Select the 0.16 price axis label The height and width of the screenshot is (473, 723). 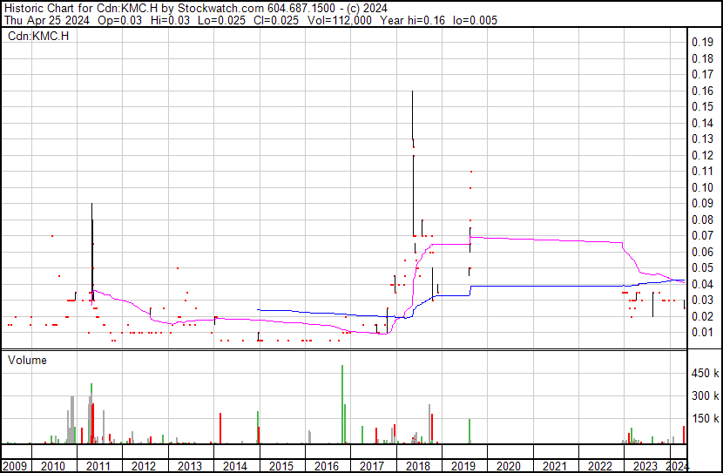[x=703, y=91]
